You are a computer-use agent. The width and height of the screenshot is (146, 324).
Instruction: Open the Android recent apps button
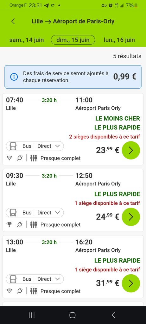point(31,315)
